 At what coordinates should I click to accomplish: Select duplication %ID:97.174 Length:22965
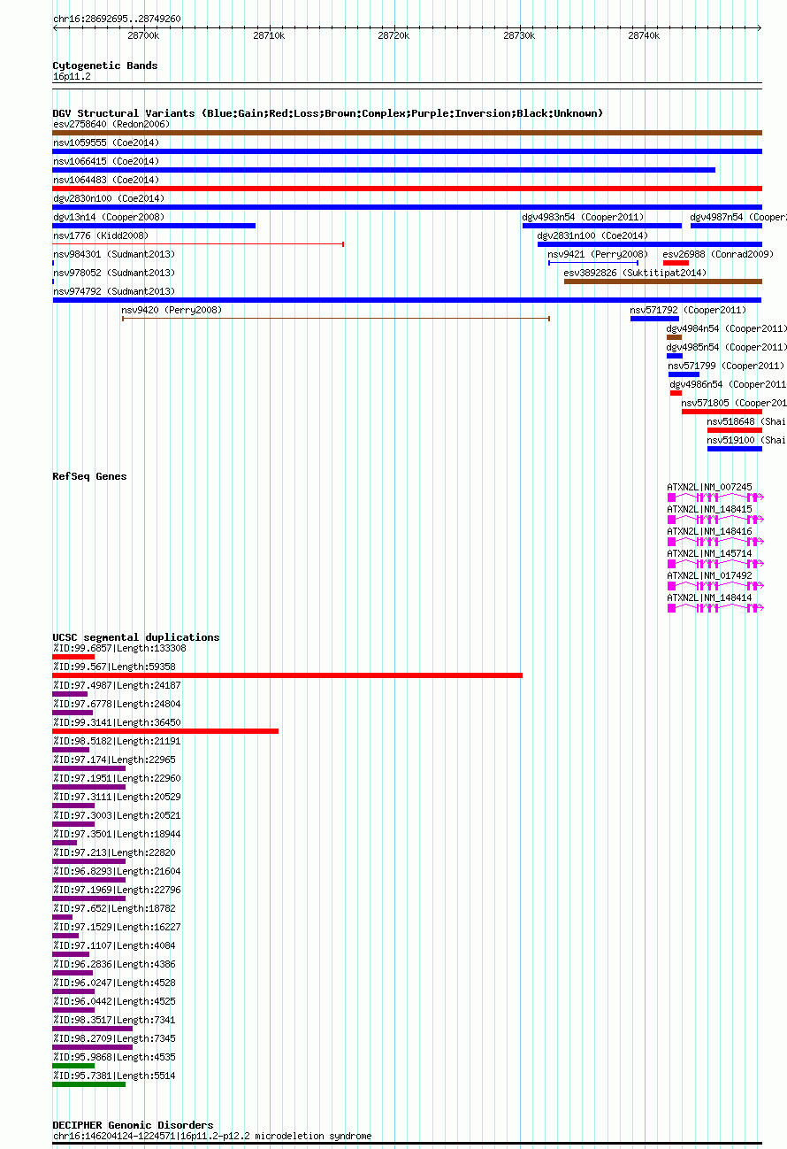point(88,768)
